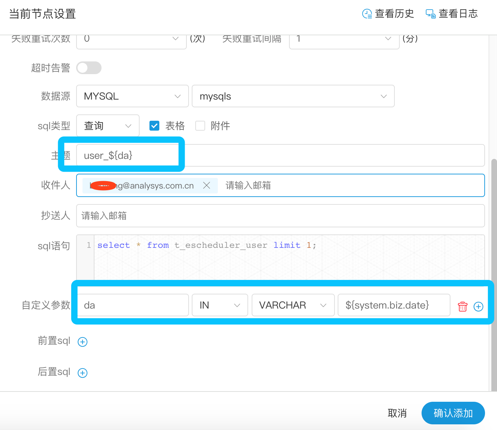The height and width of the screenshot is (430, 497).
Task: Add a 前置sql statement with plus icon
Action: (x=82, y=342)
